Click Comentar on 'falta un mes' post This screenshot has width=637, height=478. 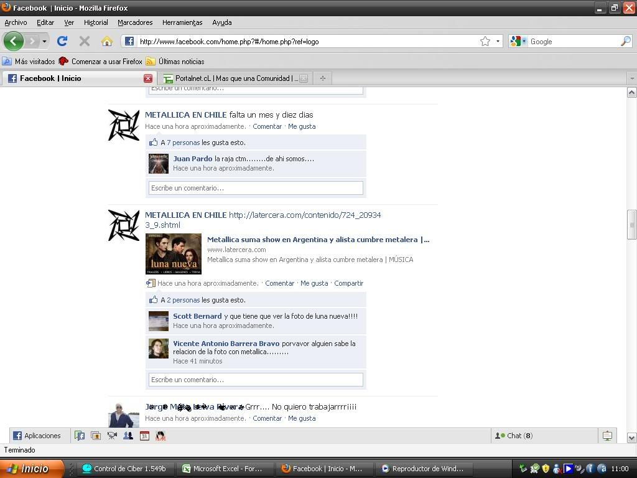(267, 126)
